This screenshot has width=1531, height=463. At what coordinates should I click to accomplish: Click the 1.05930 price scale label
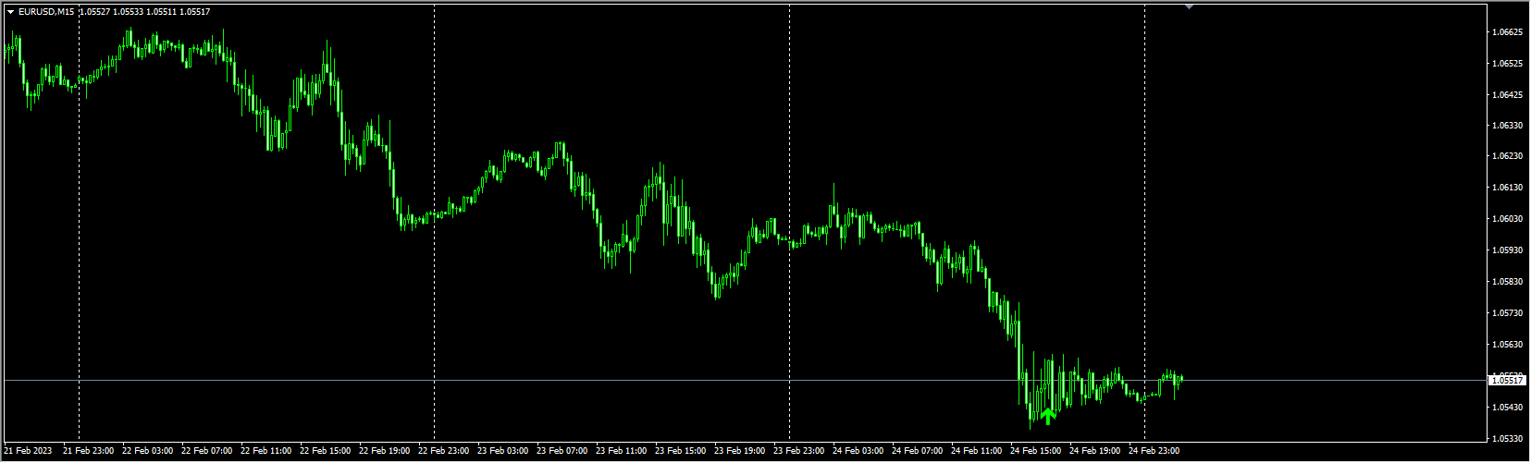click(1507, 250)
